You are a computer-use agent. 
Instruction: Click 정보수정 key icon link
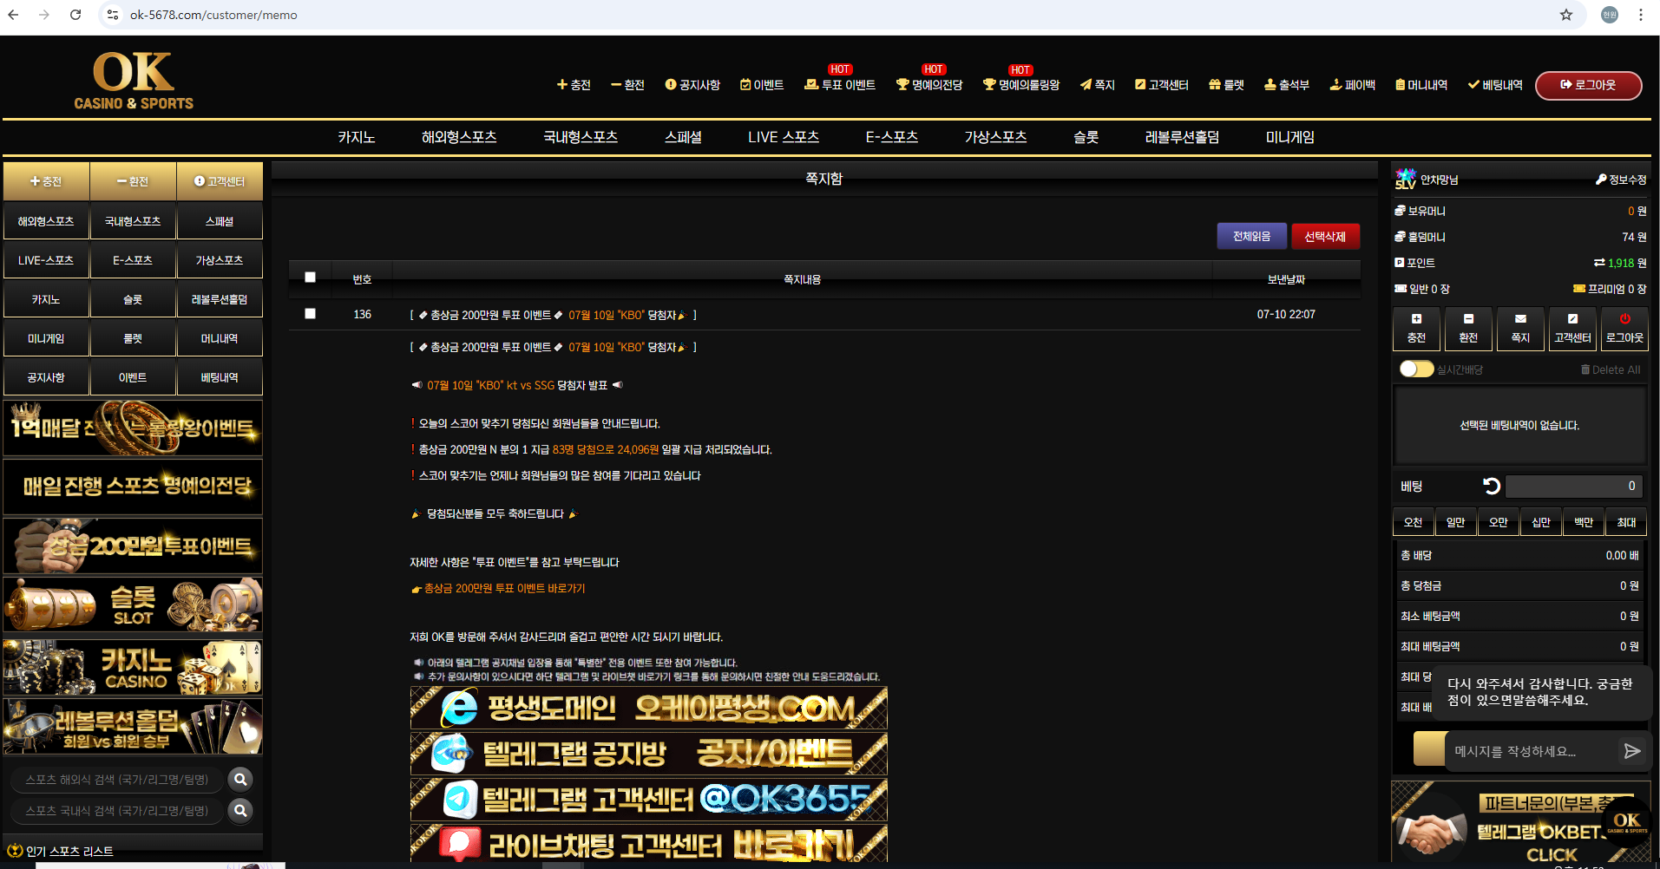click(x=1620, y=180)
